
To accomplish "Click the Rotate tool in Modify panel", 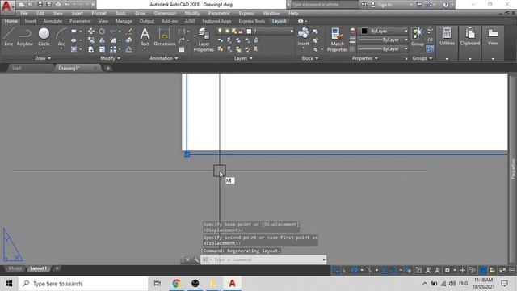I will (103, 32).
